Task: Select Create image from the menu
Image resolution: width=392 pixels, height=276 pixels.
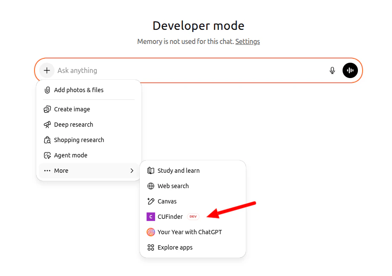Action: 89,109
